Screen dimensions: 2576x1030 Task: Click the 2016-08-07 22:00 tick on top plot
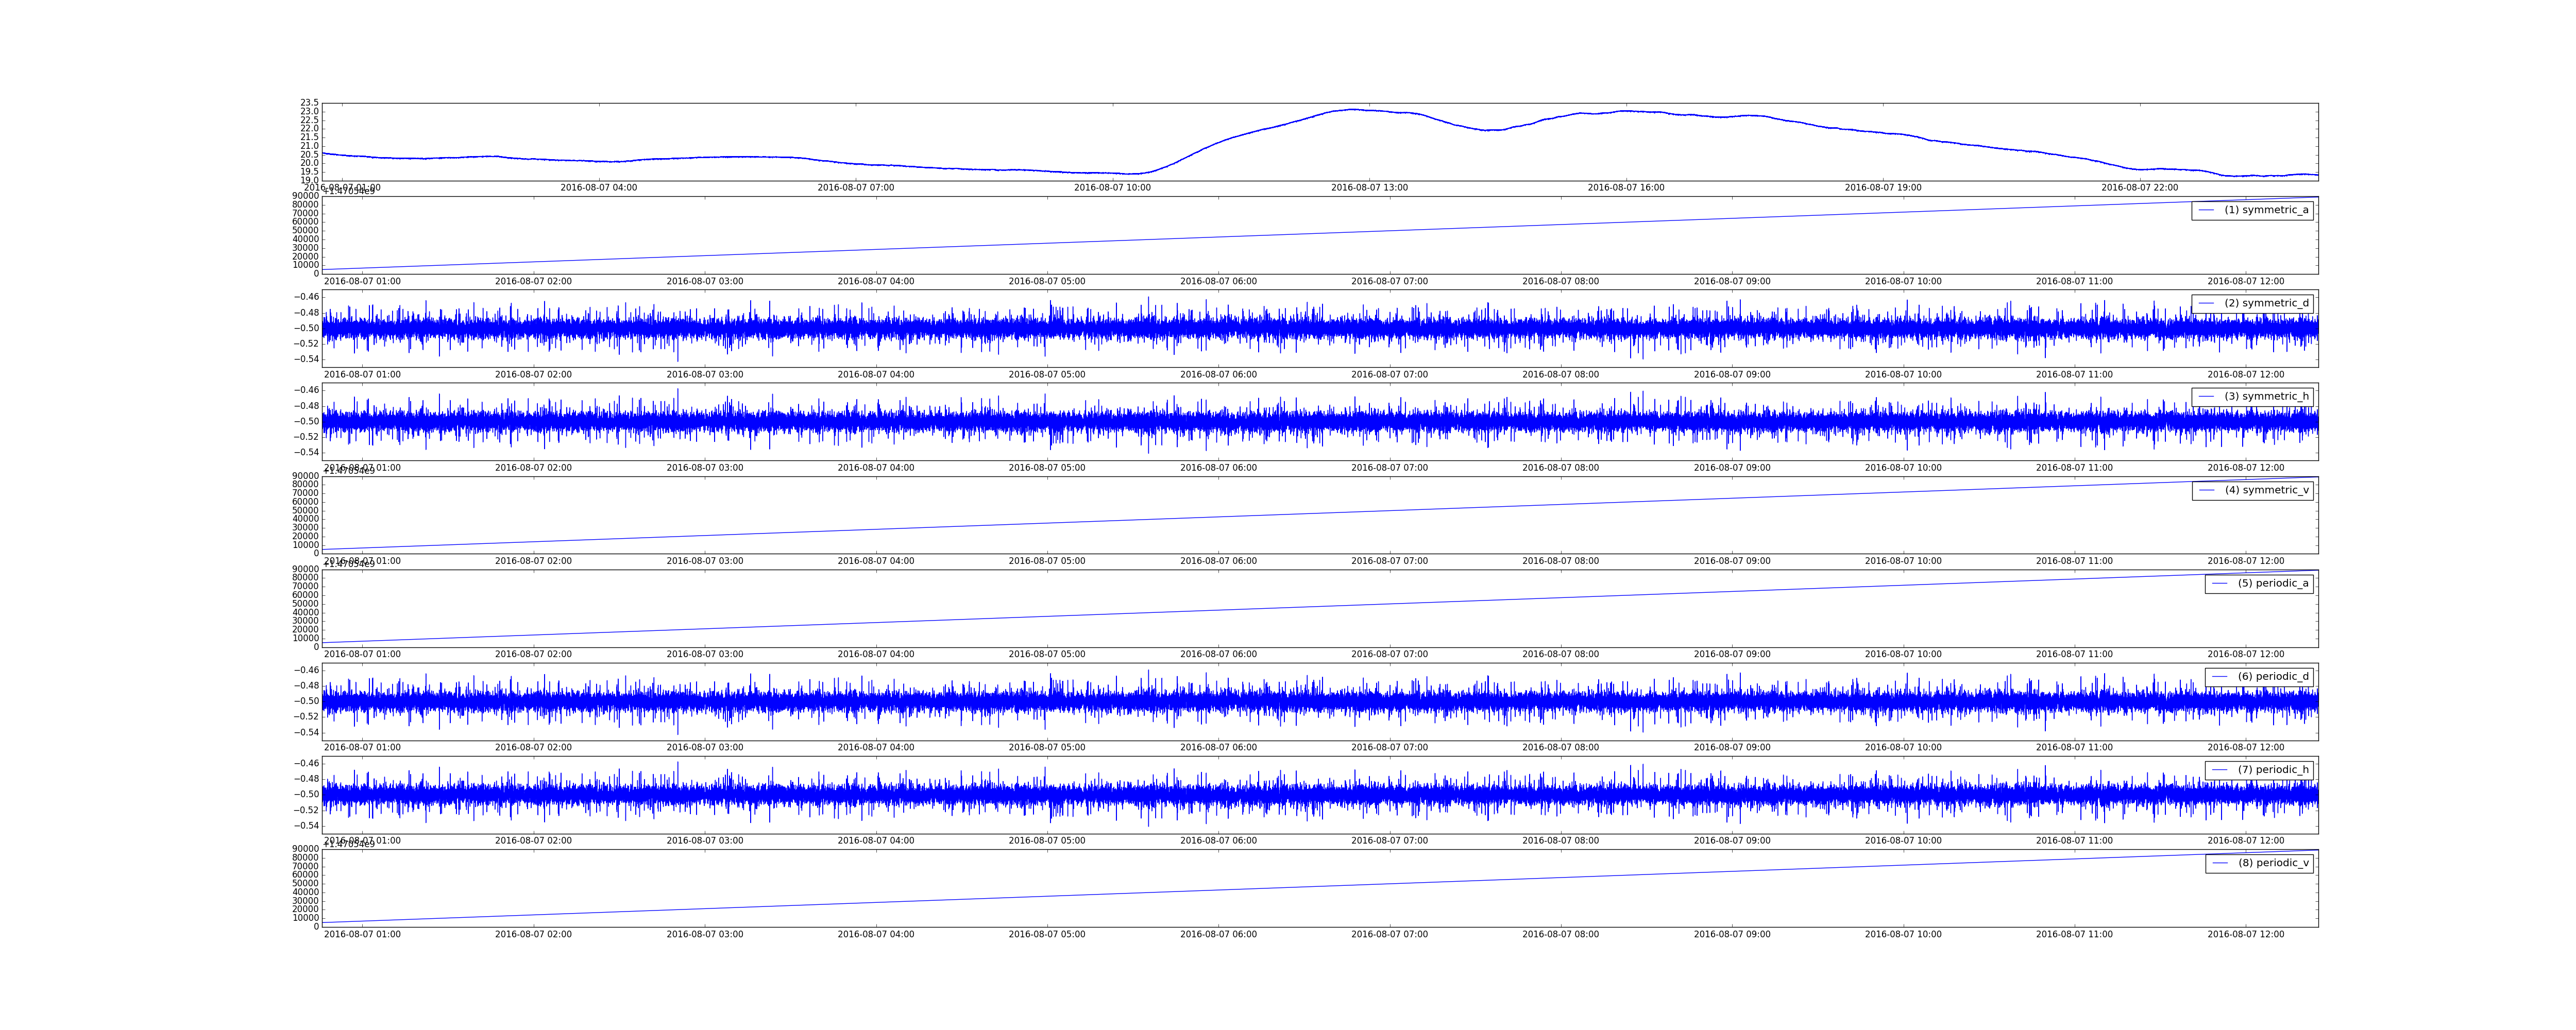coord(2140,188)
